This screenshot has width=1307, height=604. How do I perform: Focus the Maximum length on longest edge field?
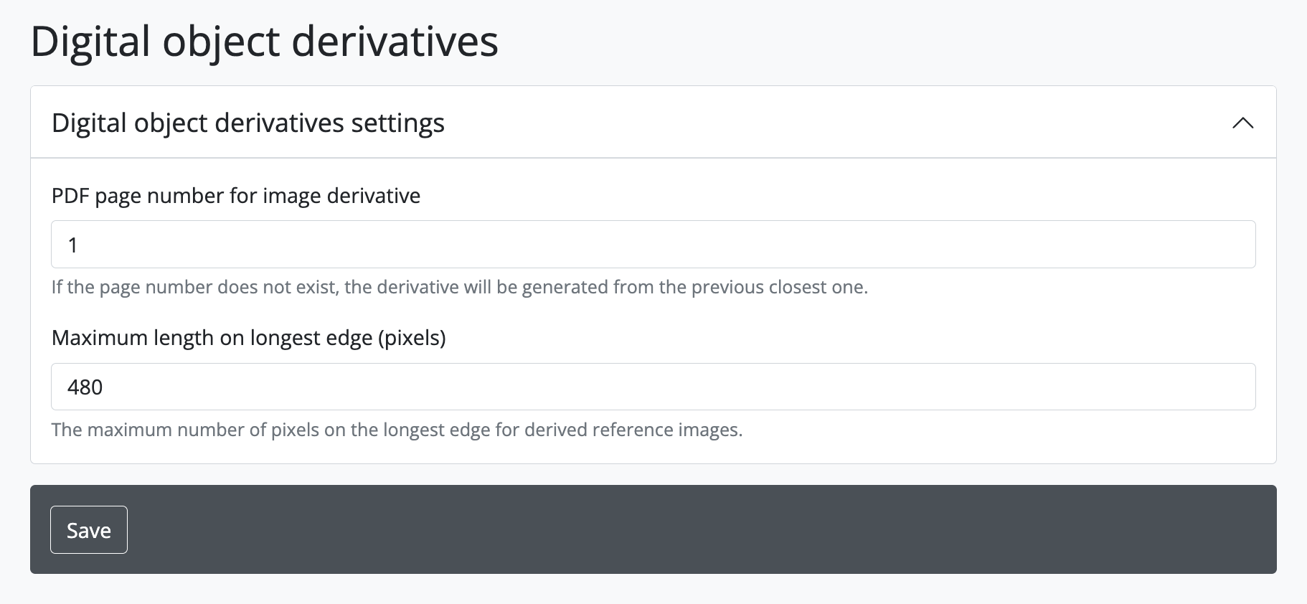click(653, 387)
